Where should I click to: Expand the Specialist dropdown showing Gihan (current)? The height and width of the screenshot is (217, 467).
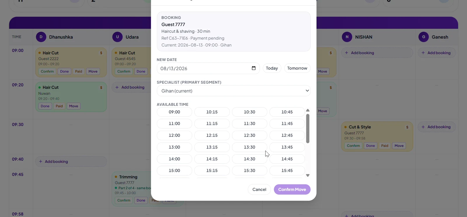tap(233, 91)
